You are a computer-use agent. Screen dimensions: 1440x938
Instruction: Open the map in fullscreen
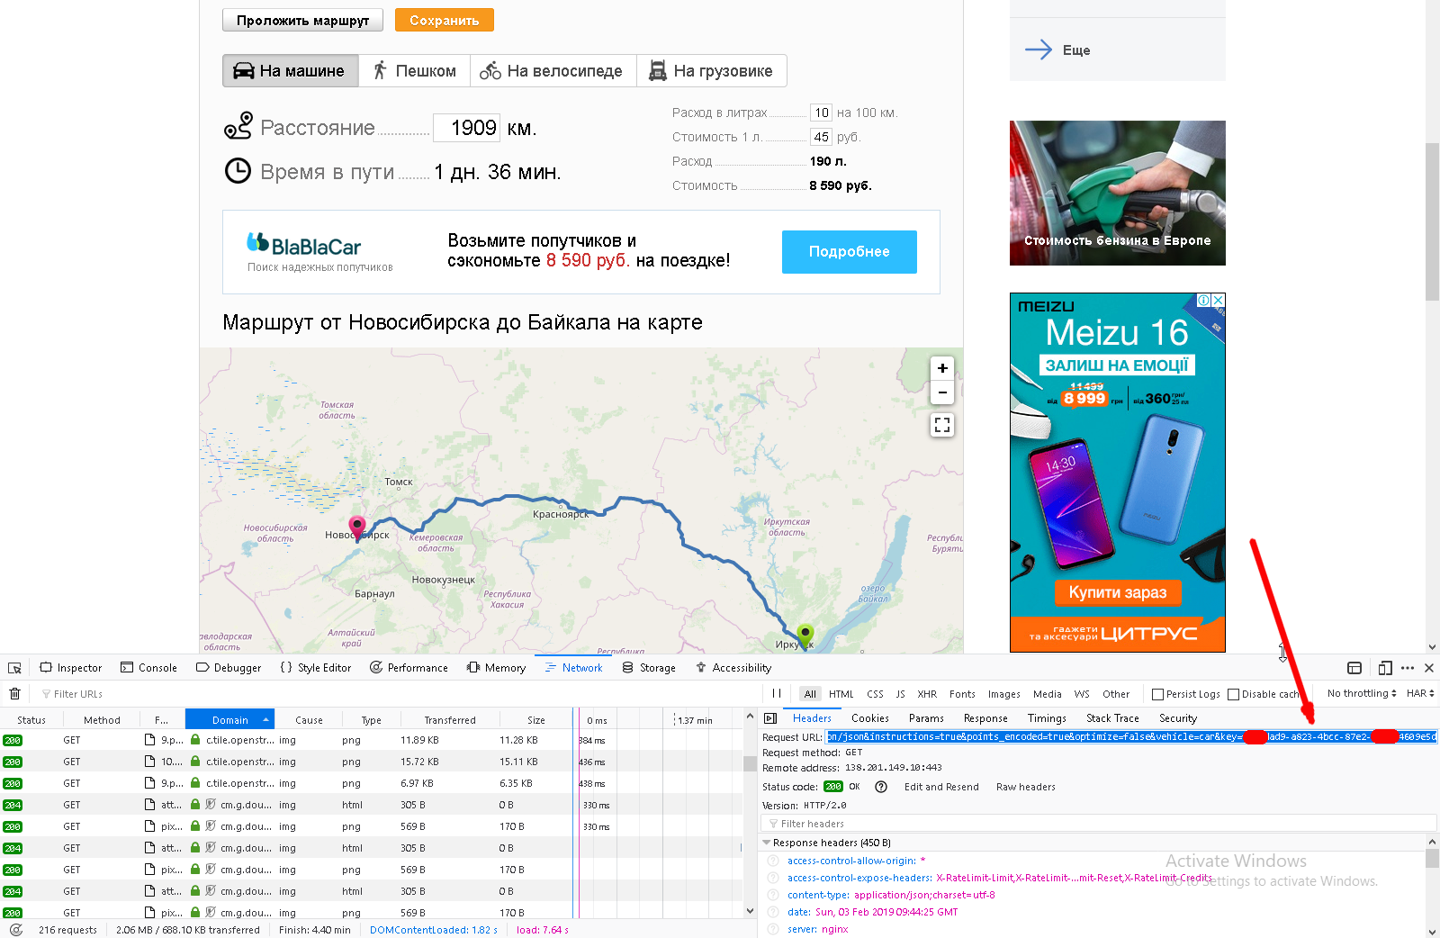coord(942,425)
